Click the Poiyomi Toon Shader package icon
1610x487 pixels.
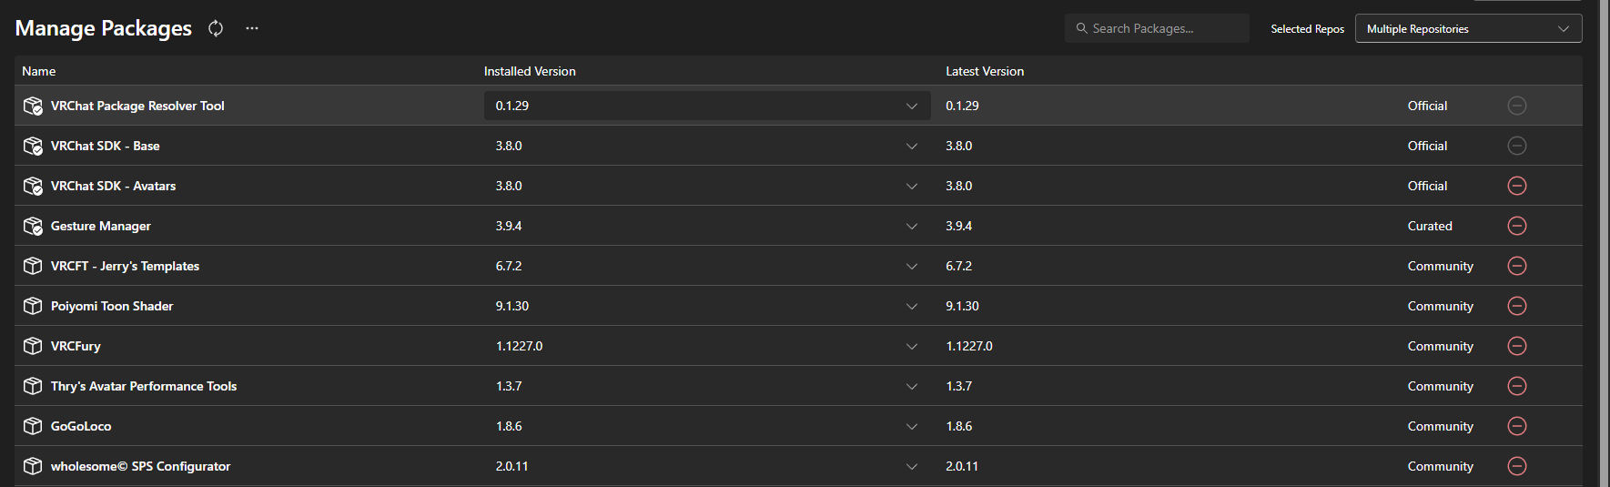(33, 306)
